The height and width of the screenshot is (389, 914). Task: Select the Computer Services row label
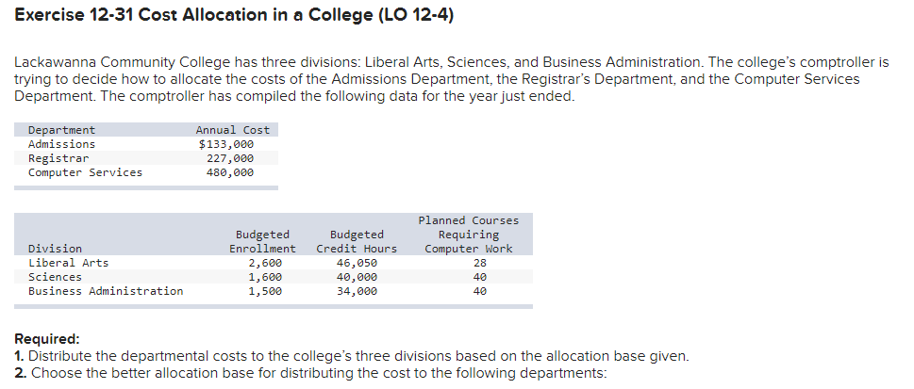[85, 172]
